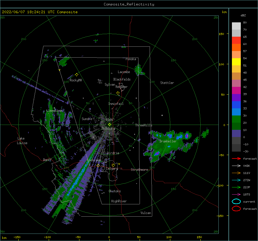Click the yellow diamond marker near RockyMH
The width and height of the screenshot is (258, 241).
(x=77, y=75)
